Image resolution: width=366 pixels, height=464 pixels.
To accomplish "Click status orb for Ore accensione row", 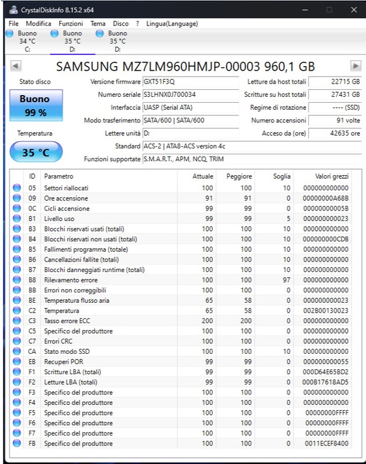I will pyautogui.click(x=17, y=198).
